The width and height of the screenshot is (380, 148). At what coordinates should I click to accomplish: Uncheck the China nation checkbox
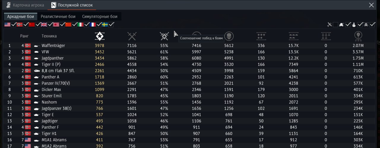pyautogui.click(x=75, y=25)
